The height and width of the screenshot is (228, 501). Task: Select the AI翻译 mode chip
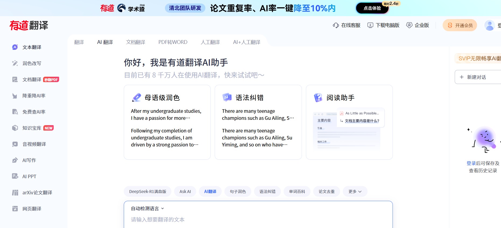click(x=210, y=192)
